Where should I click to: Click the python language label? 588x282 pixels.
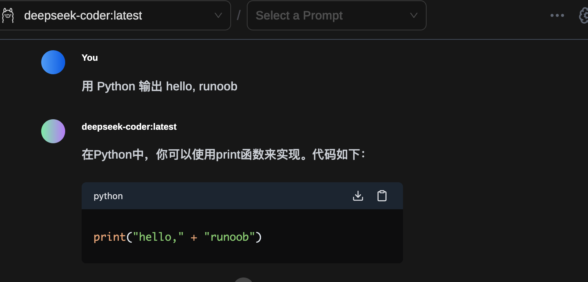(108, 196)
